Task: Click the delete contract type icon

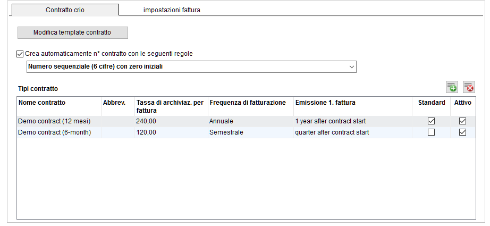Action: 469,87
